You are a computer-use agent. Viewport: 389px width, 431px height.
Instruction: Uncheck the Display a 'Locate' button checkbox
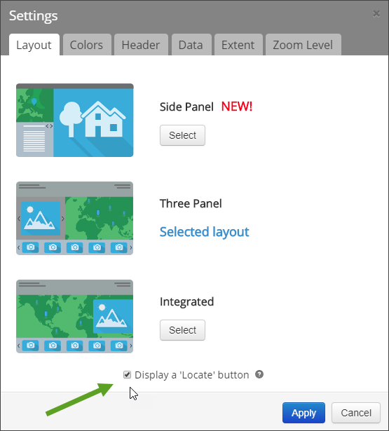[127, 374]
